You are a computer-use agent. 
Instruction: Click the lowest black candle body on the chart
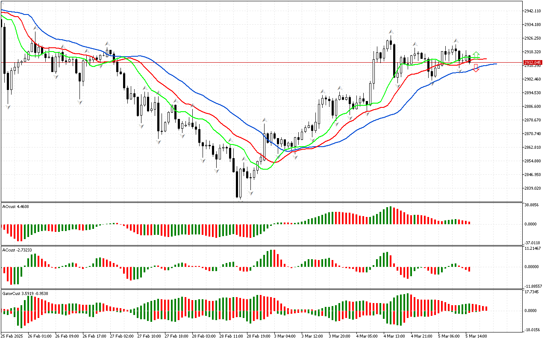pos(237,184)
